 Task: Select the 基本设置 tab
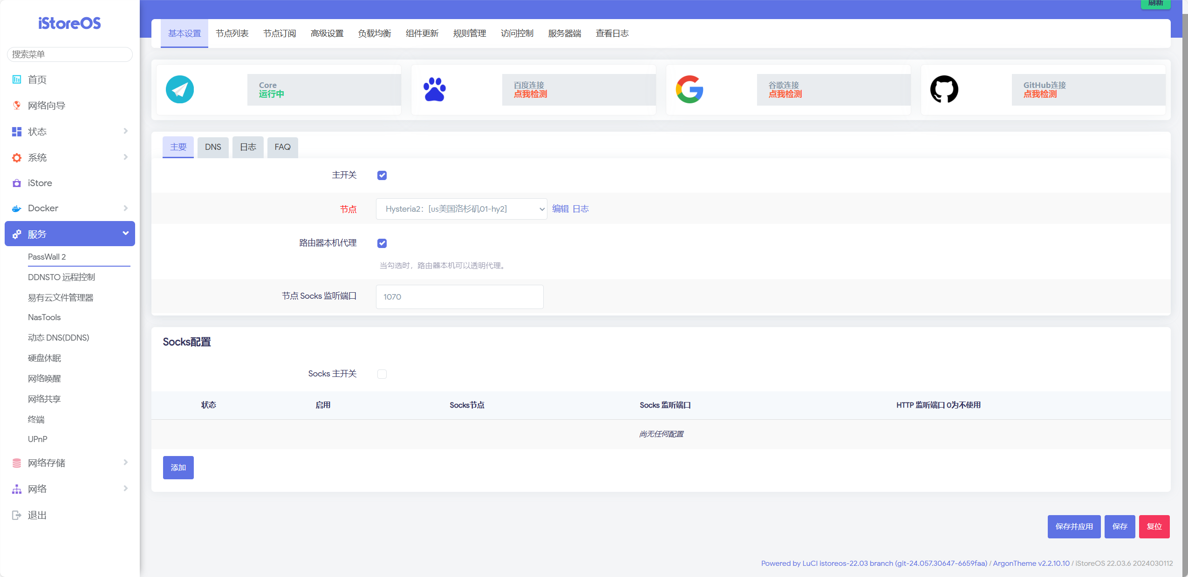coord(184,34)
